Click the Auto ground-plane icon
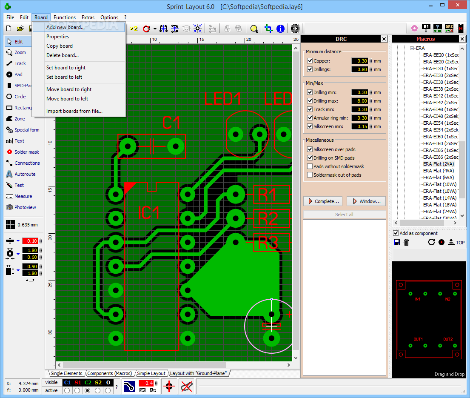The height and width of the screenshot is (398, 470). [x=129, y=387]
